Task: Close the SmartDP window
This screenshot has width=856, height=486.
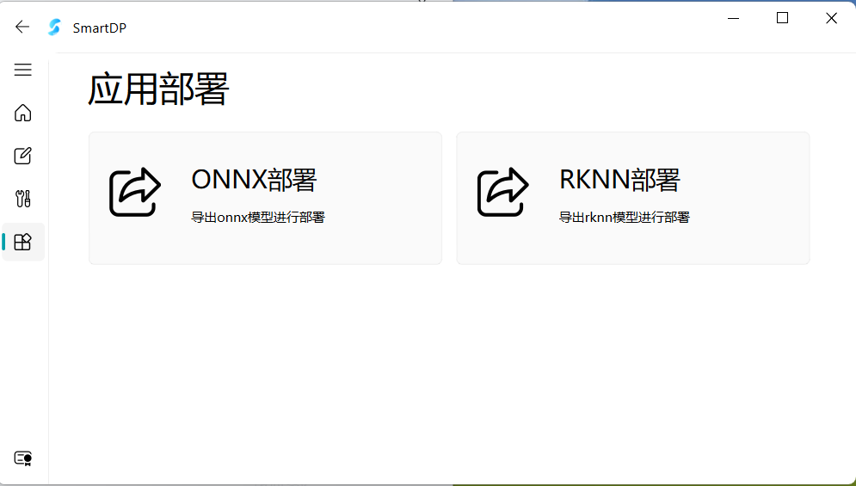Action: 831,18
